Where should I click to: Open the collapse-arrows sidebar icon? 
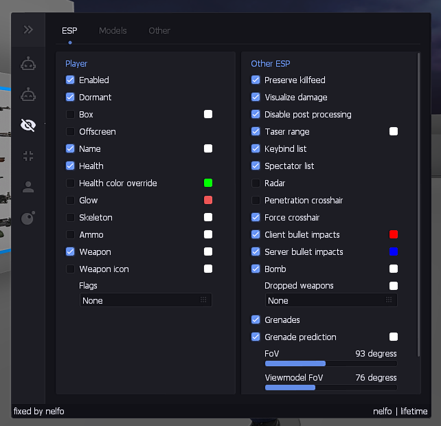[x=28, y=156]
